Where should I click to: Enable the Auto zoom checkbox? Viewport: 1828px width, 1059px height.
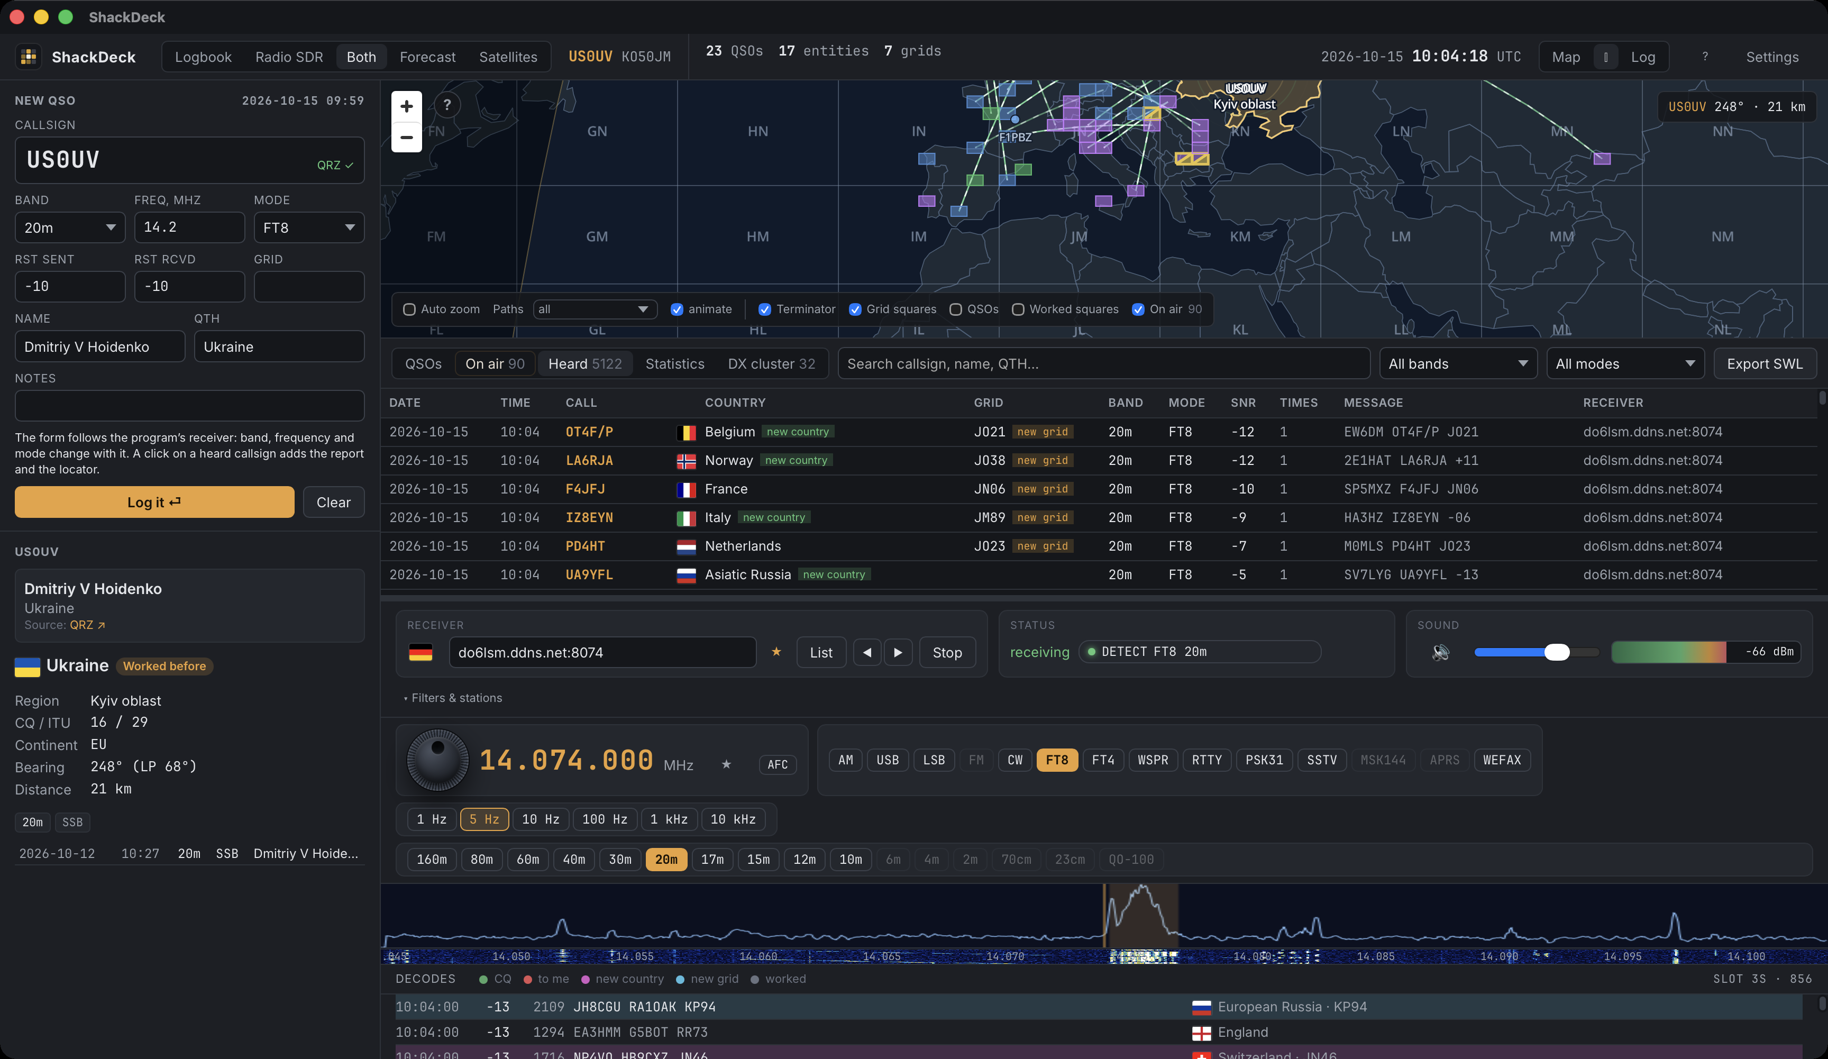(409, 309)
